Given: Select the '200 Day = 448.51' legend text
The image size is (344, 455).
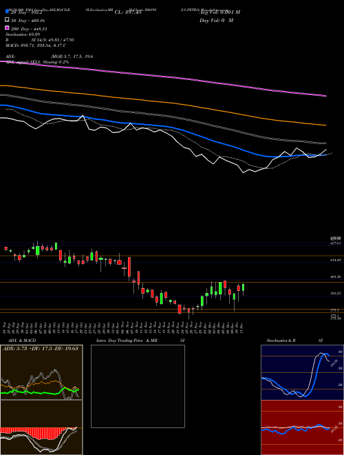Looking at the screenshot, I should [x=29, y=29].
